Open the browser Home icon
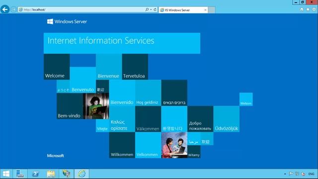This screenshot has width=318, height=179. coord(302,9)
